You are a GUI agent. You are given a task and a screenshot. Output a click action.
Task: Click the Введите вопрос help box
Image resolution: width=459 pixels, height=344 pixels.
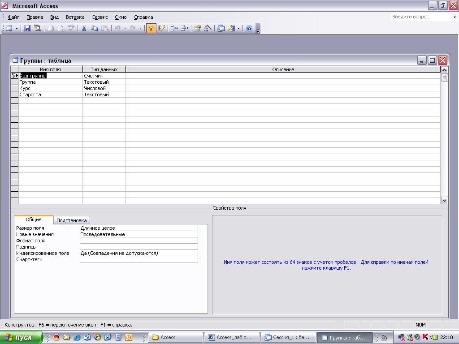pos(421,17)
